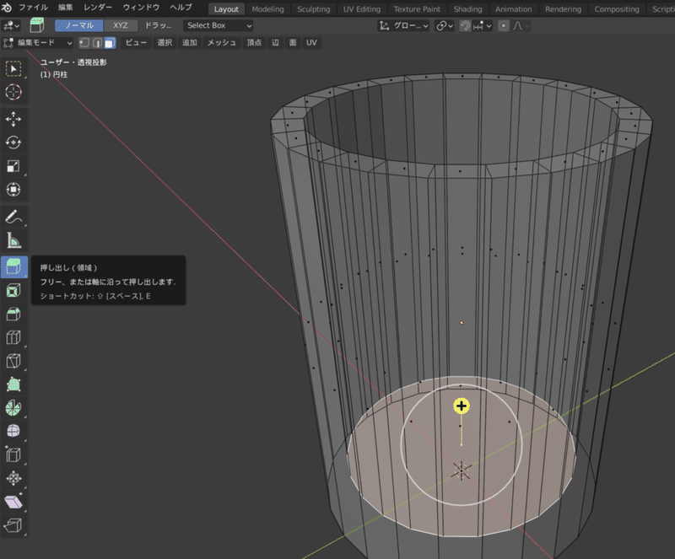The width and height of the screenshot is (675, 559).
Task: Select the Poly Build tool
Action: [x=13, y=384]
